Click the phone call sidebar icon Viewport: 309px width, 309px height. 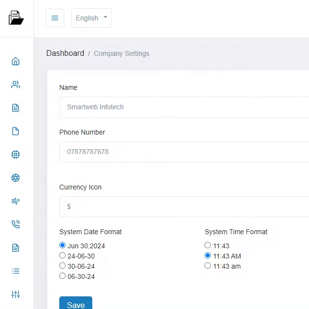coord(16,224)
